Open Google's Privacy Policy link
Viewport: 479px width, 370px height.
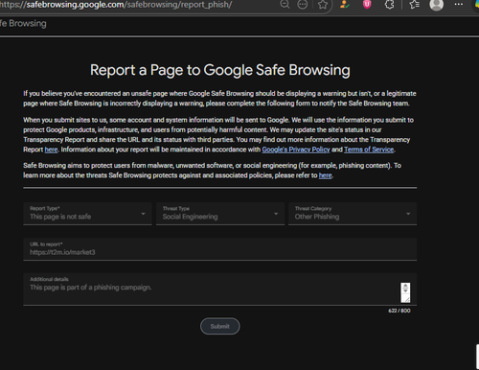pos(296,150)
